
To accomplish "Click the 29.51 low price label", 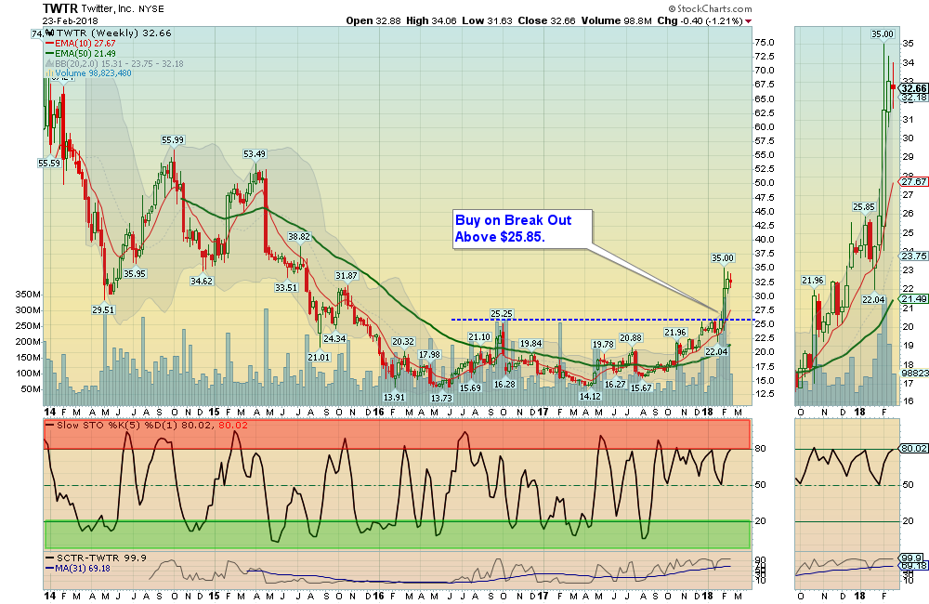I will click(x=103, y=309).
